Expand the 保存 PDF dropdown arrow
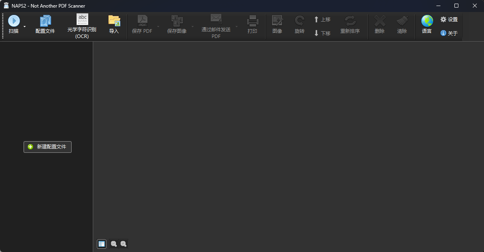Screen dimensions: 484x252 tap(158, 26)
